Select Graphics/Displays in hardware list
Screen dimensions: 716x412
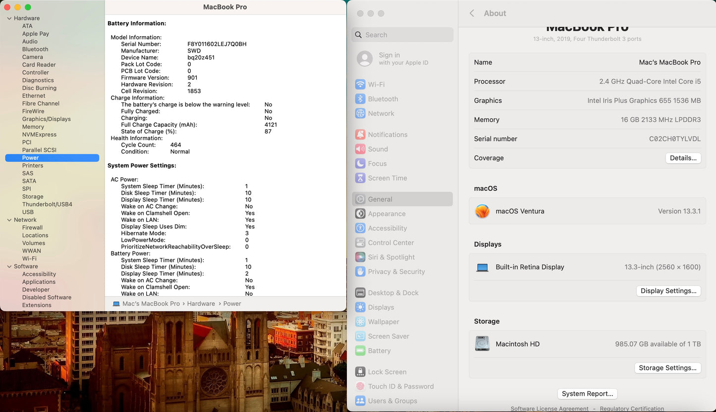[46, 119]
